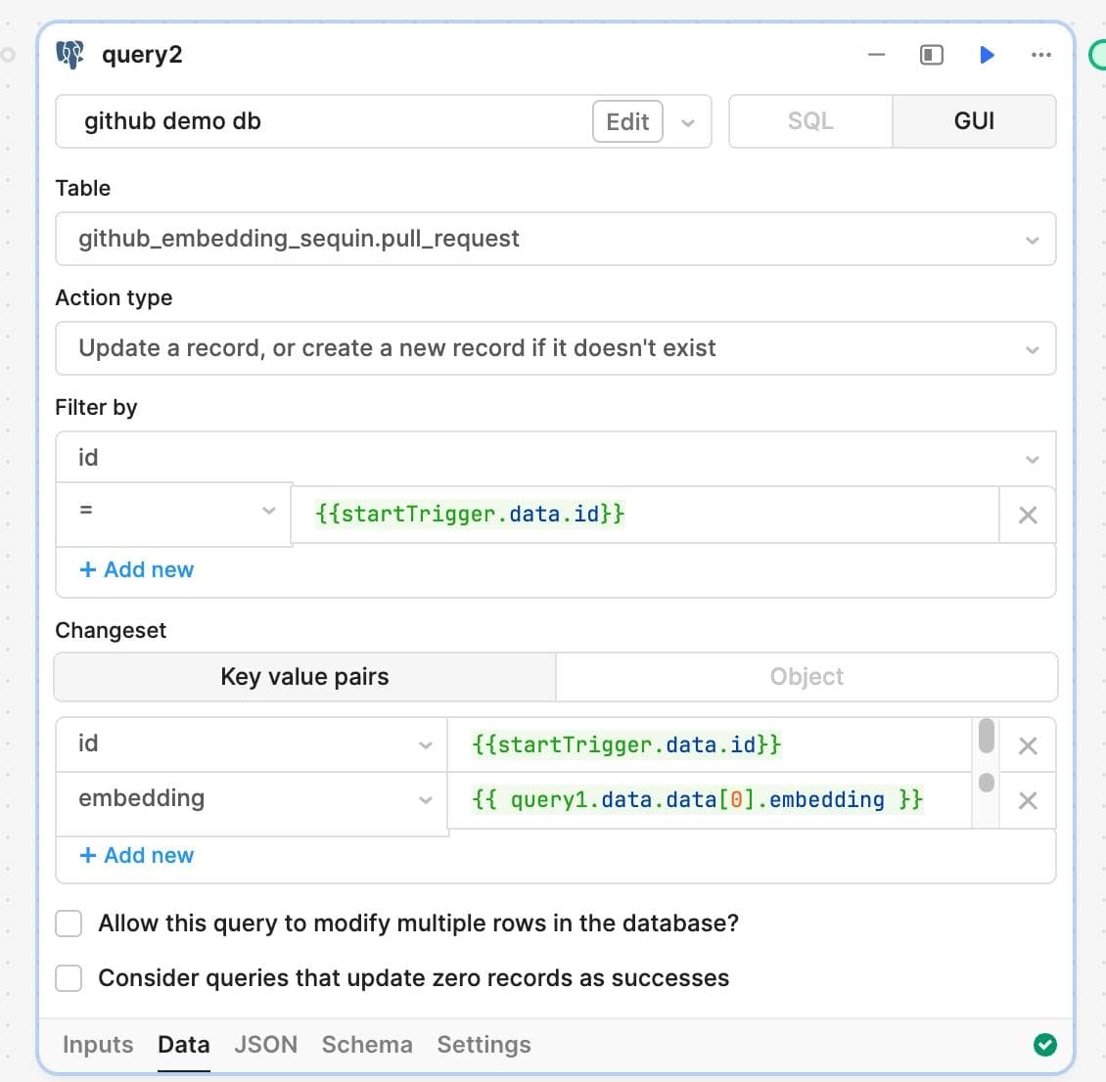This screenshot has height=1082, width=1106.
Task: Open the JSON tab
Action: tap(265, 1045)
